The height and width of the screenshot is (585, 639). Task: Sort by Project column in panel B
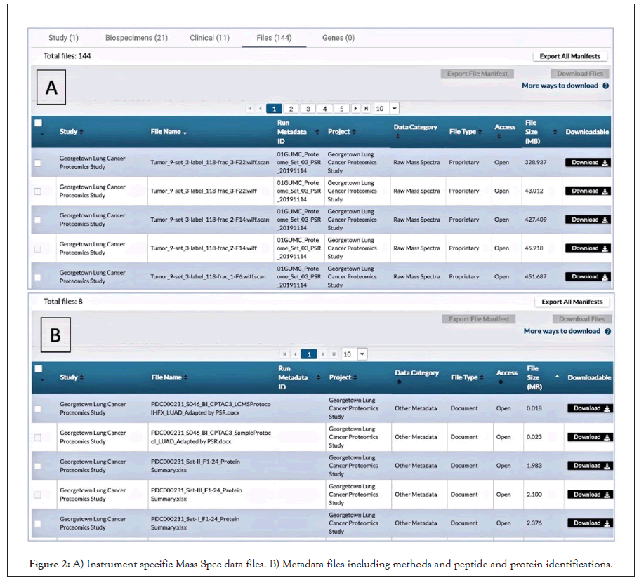click(x=355, y=377)
